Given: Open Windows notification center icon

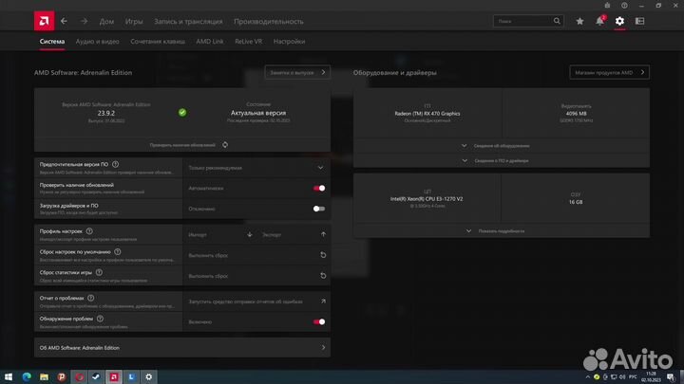Looking at the screenshot, I should point(671,377).
